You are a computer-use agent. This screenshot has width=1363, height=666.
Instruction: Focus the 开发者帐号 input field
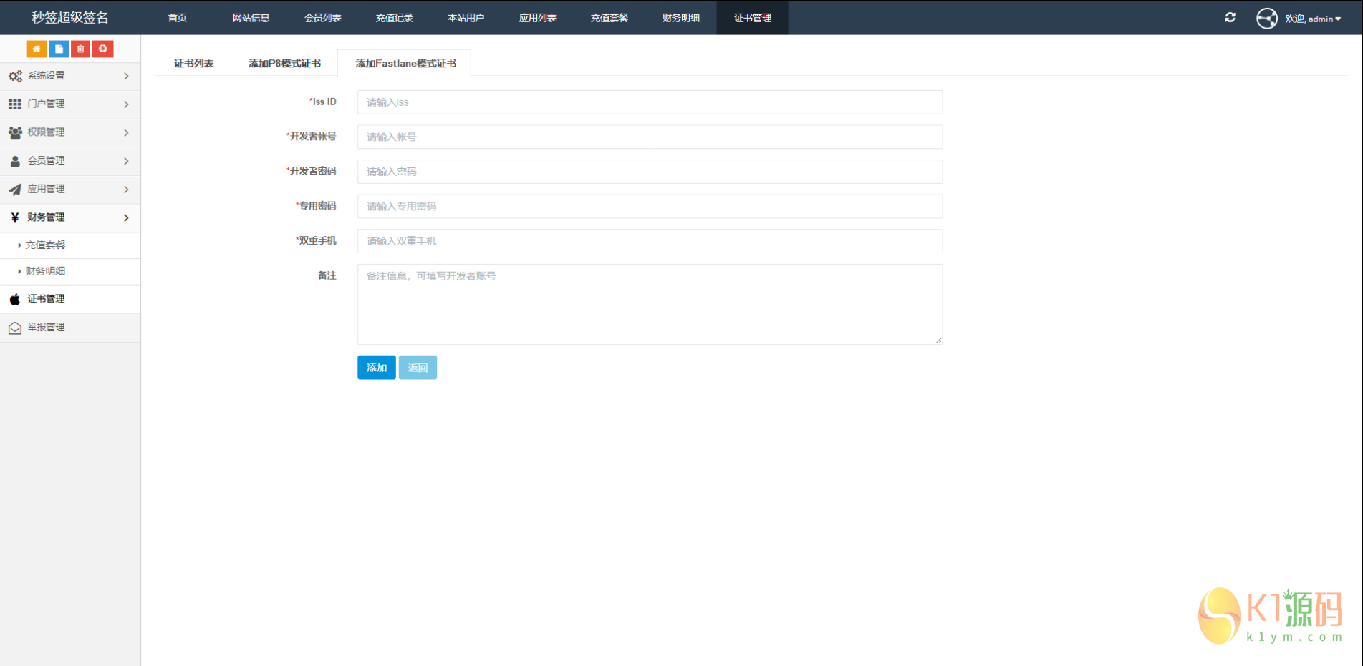click(650, 137)
